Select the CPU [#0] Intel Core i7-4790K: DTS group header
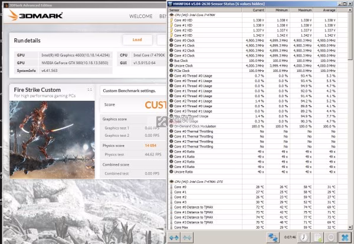354x244 pixels. point(198,182)
